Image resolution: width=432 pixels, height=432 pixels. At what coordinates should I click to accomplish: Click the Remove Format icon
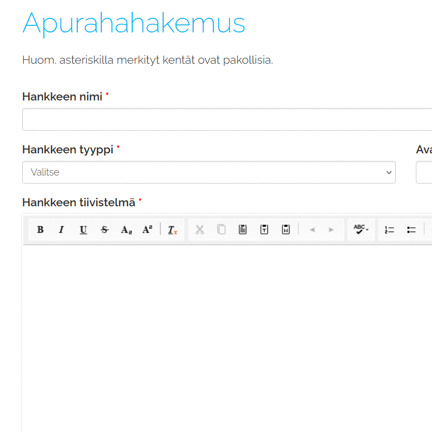(172, 230)
